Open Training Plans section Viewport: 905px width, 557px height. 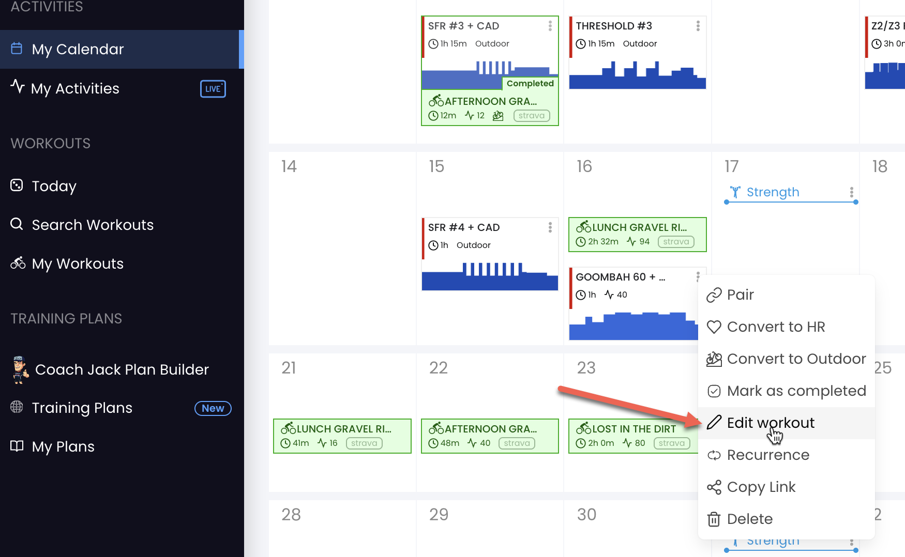(82, 408)
